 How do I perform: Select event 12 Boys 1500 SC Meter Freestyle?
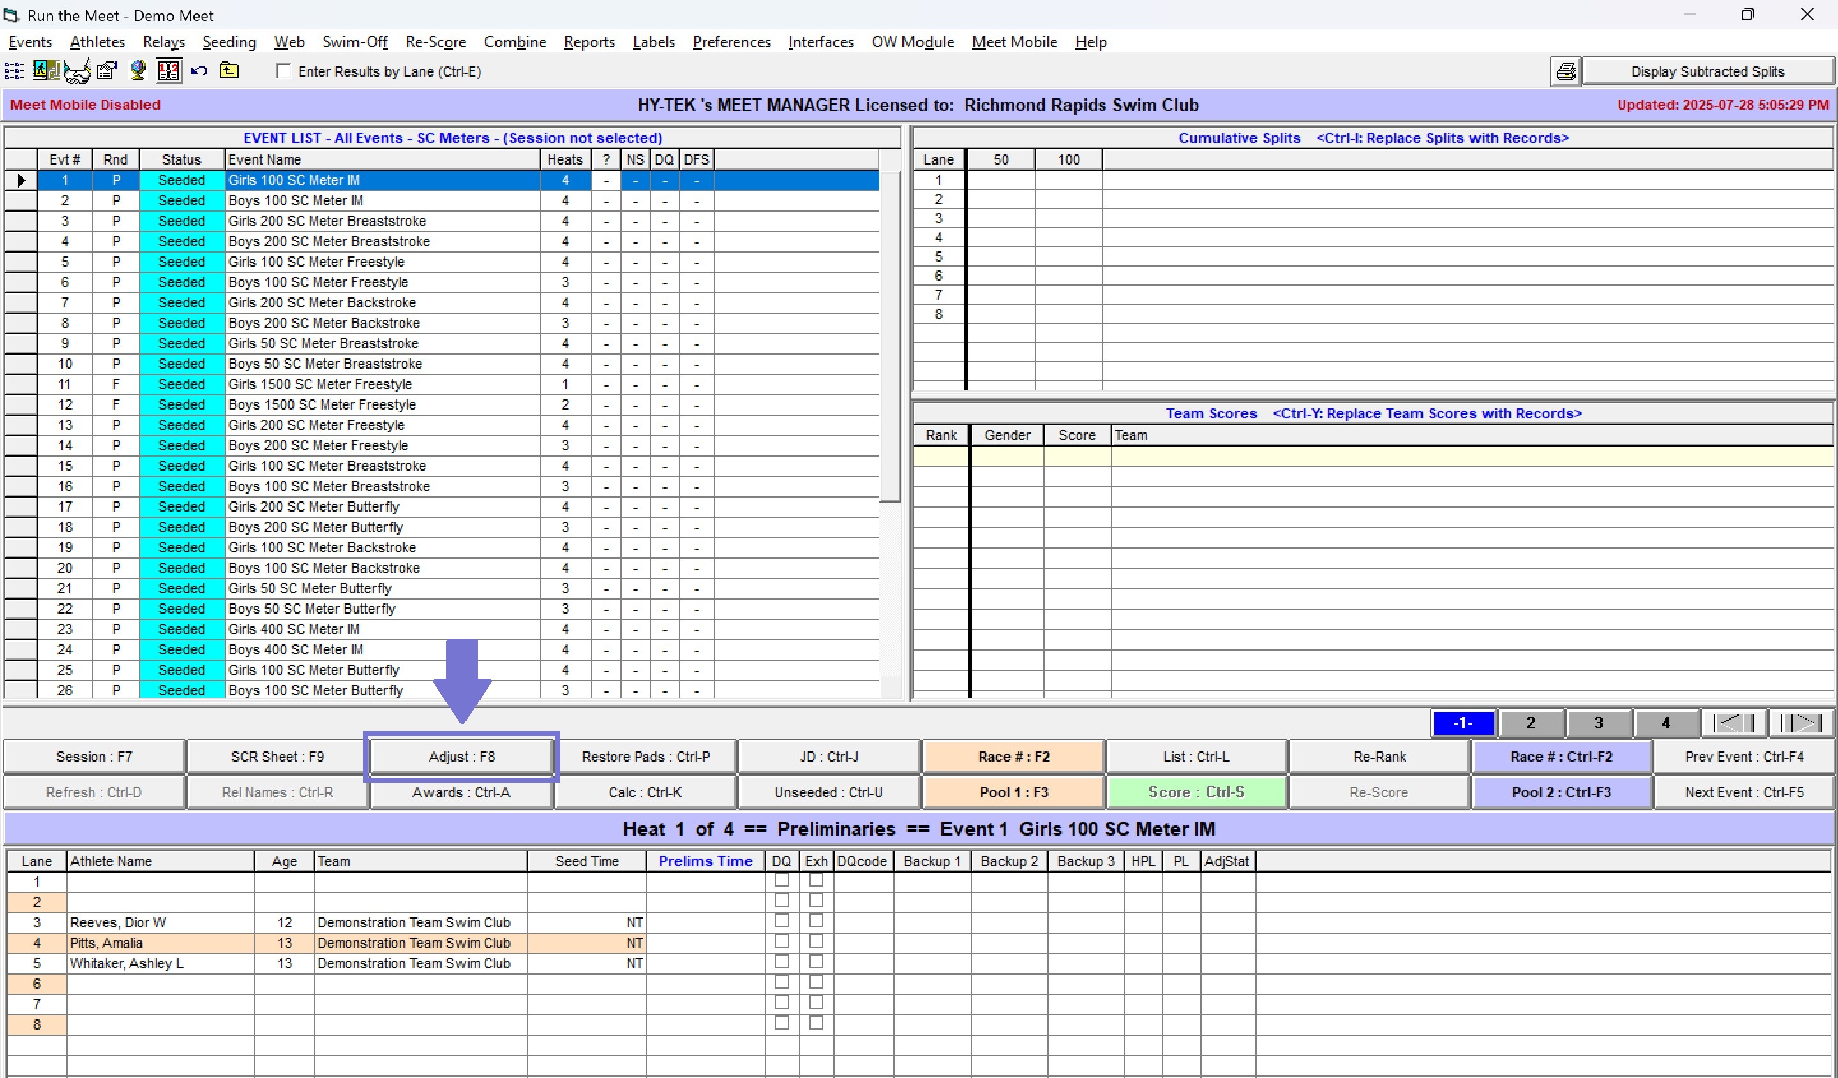[322, 404]
